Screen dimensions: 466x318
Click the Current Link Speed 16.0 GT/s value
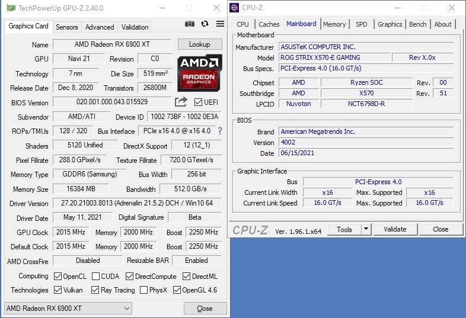pyautogui.click(x=327, y=203)
